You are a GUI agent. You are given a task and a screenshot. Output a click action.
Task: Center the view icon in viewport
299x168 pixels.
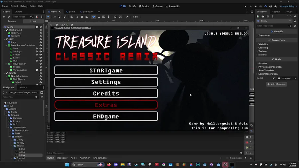pyautogui.click(x=51, y=25)
